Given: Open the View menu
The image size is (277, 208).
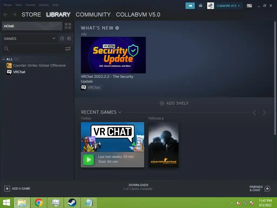Looking at the screenshot, I should [19, 5].
